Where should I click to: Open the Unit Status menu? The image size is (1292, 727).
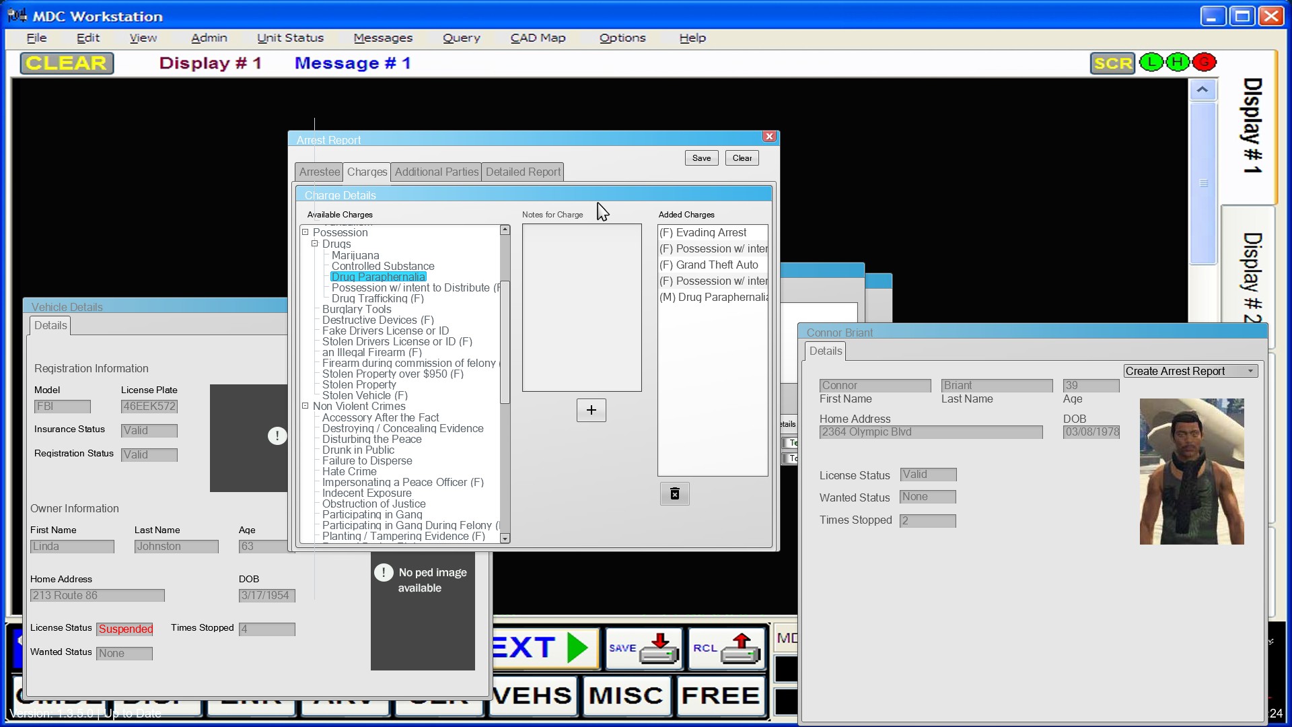point(290,38)
